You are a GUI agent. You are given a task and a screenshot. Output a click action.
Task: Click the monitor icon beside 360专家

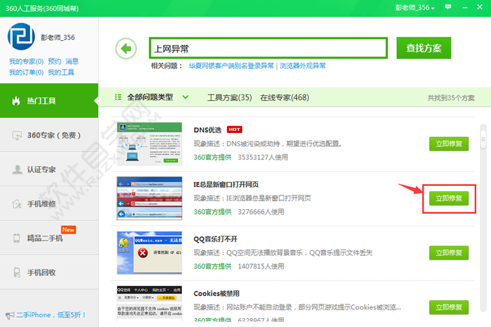click(x=17, y=136)
